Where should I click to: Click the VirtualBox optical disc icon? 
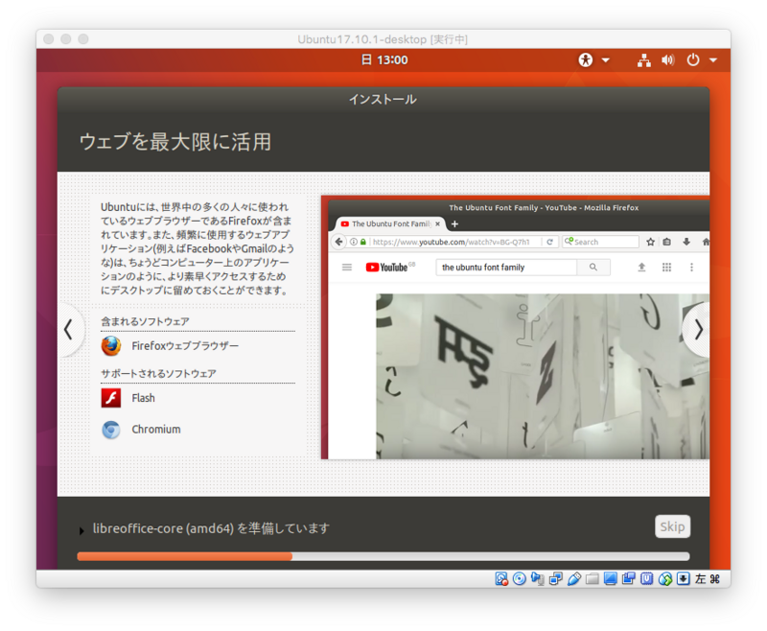[520, 579]
